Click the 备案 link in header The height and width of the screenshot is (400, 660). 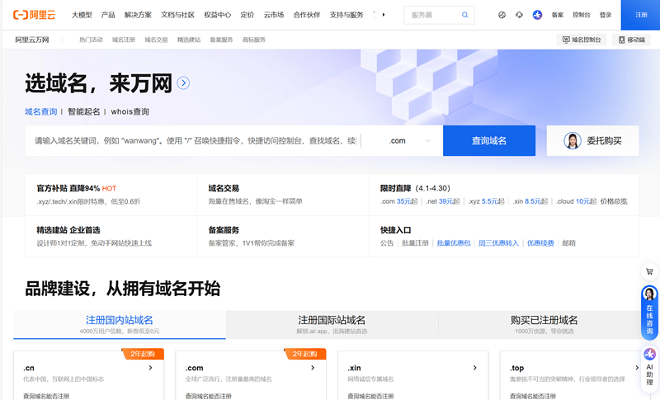[558, 15]
